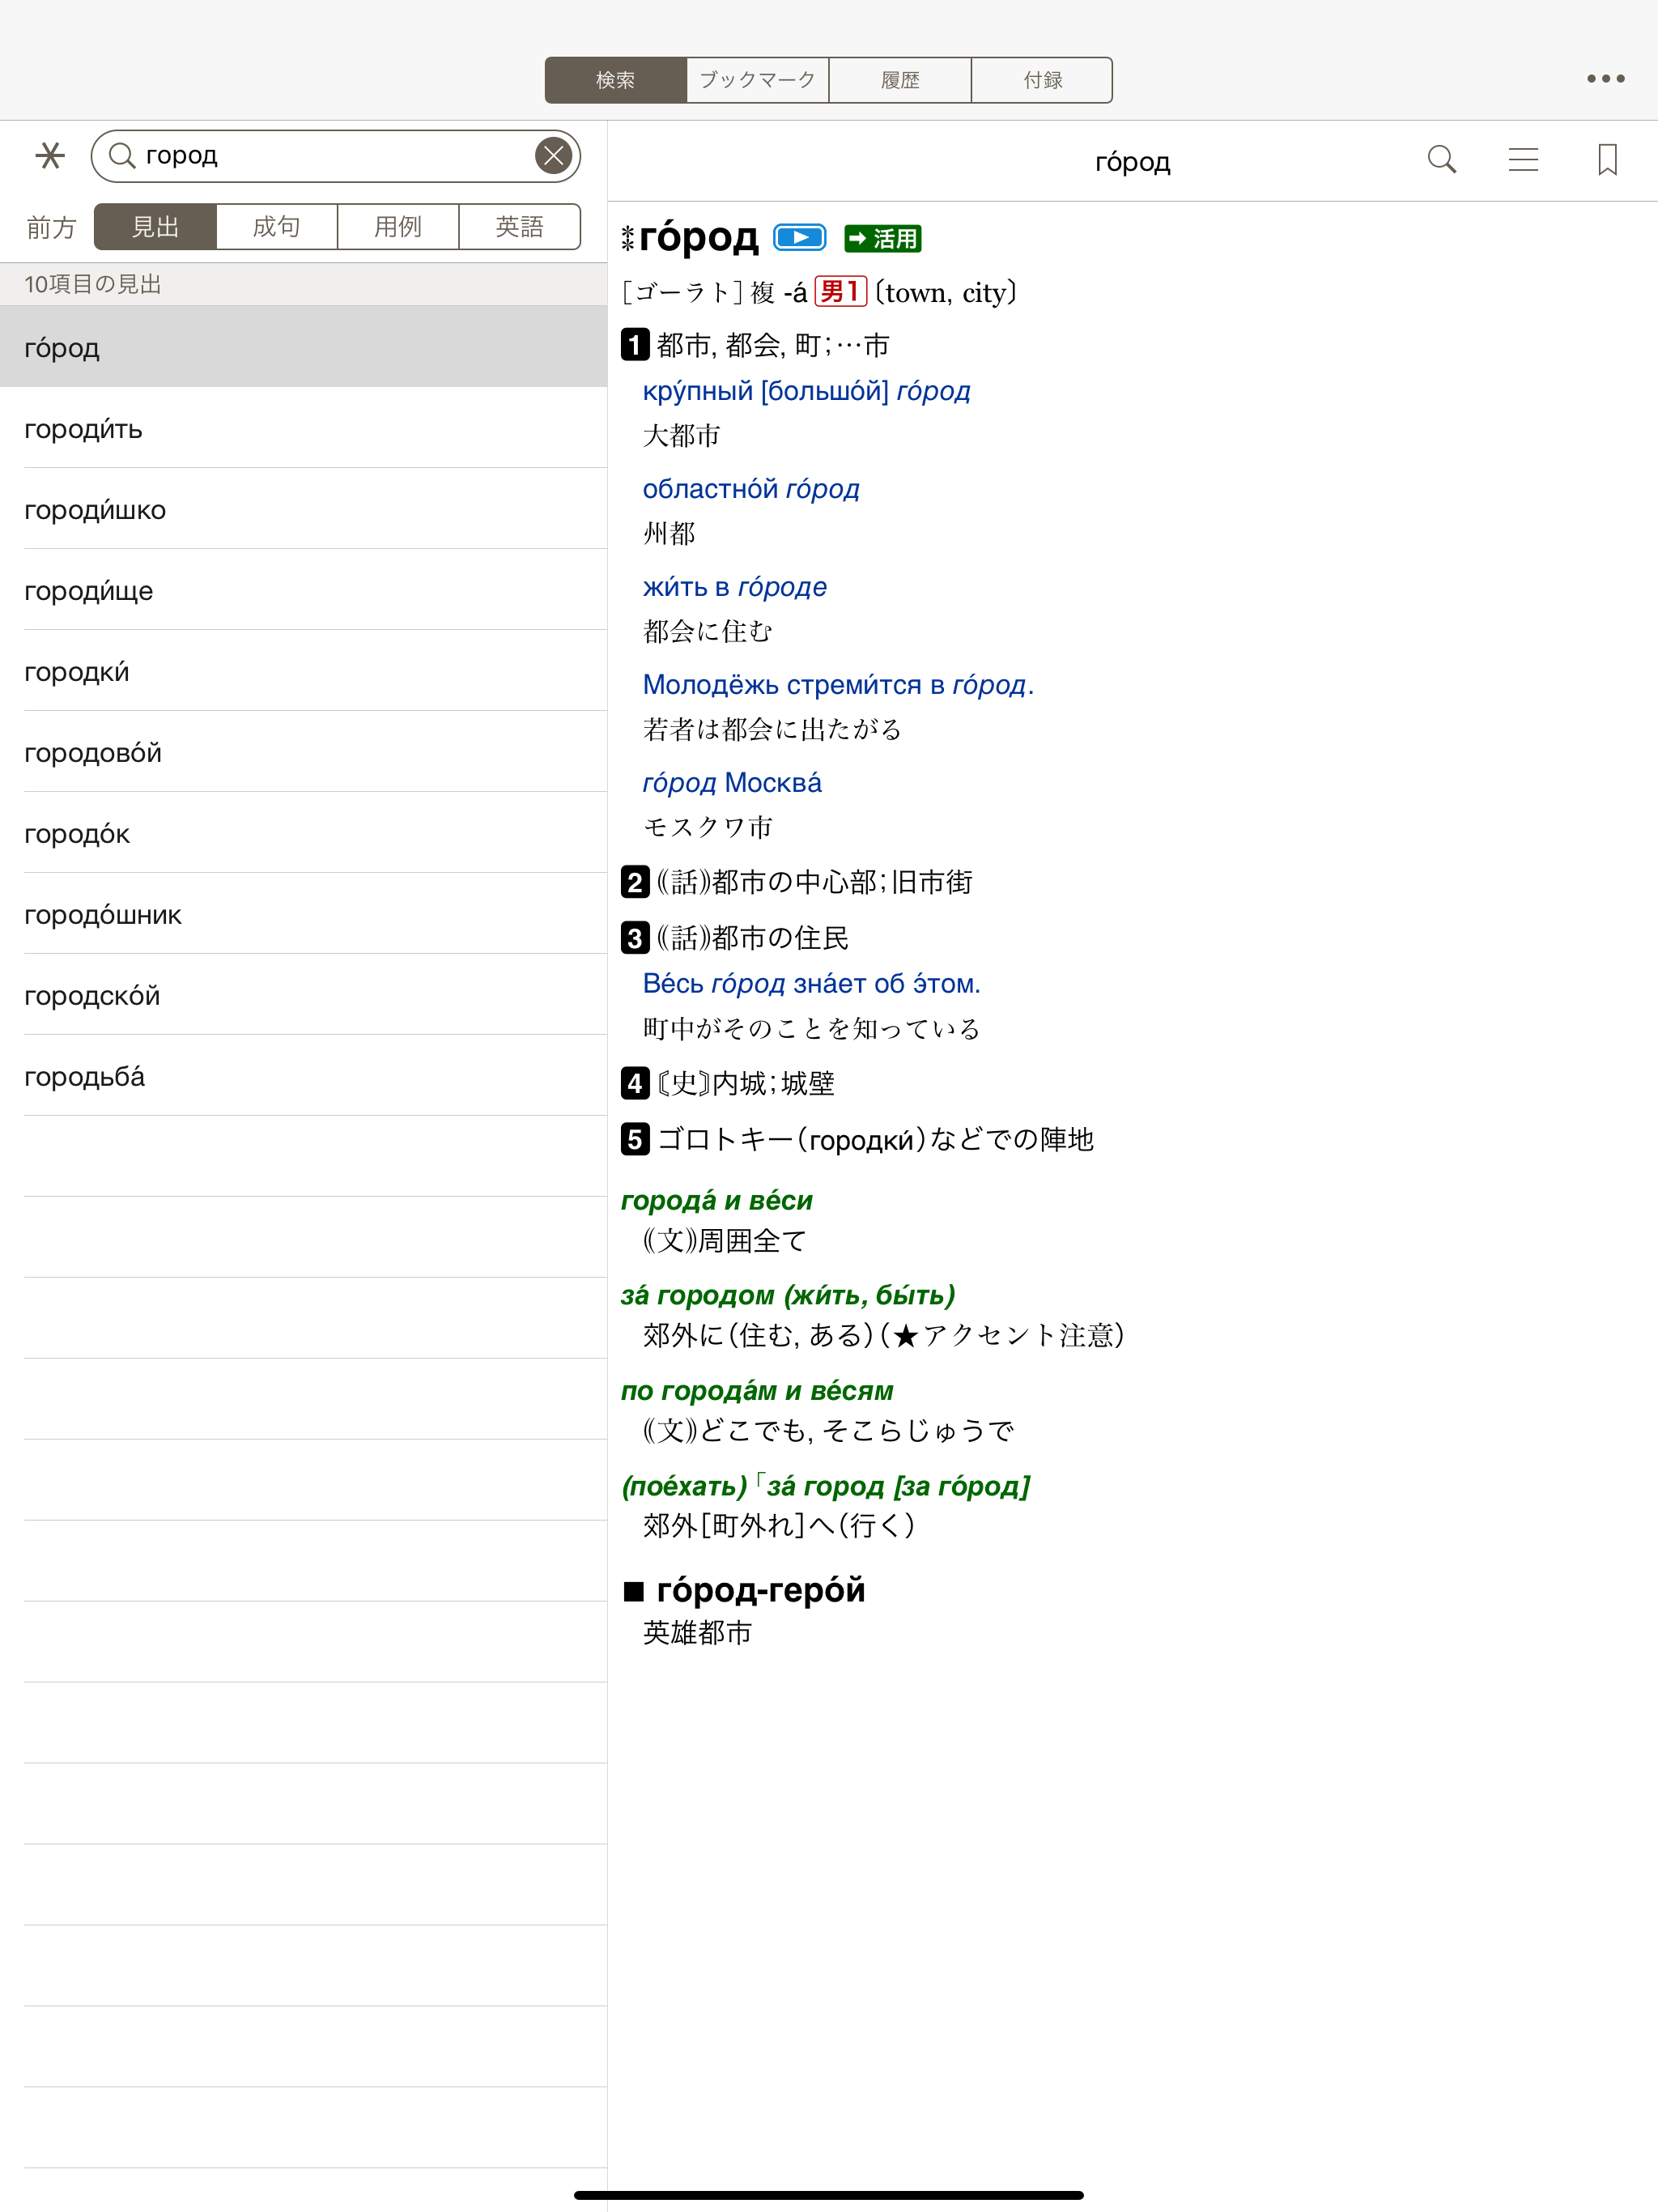Tap the (town, city) English gloss
The width and height of the screenshot is (1658, 2212).
pos(946,293)
